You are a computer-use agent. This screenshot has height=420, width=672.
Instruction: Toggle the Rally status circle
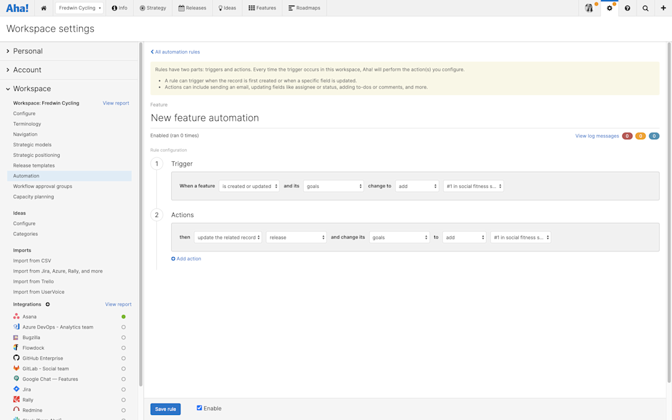pos(123,400)
